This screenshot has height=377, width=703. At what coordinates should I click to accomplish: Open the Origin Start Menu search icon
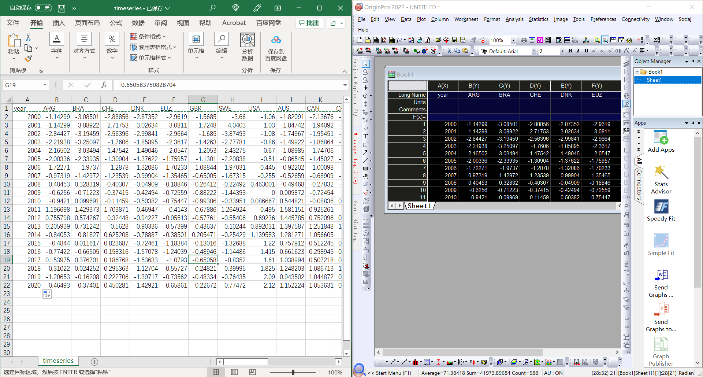point(360,370)
